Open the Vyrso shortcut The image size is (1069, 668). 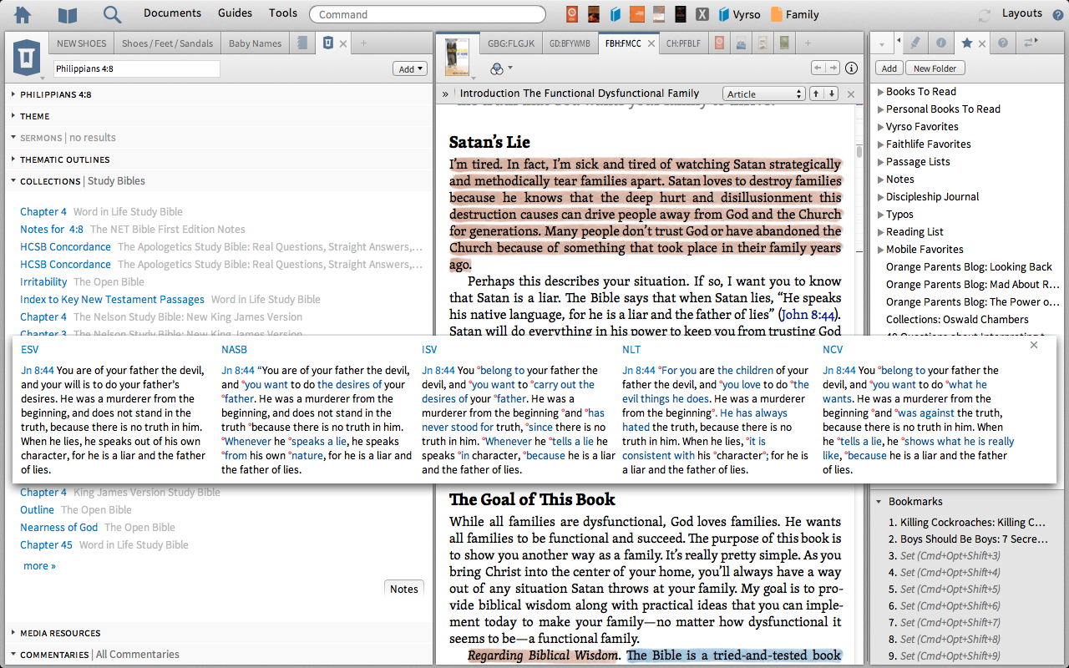coord(738,14)
